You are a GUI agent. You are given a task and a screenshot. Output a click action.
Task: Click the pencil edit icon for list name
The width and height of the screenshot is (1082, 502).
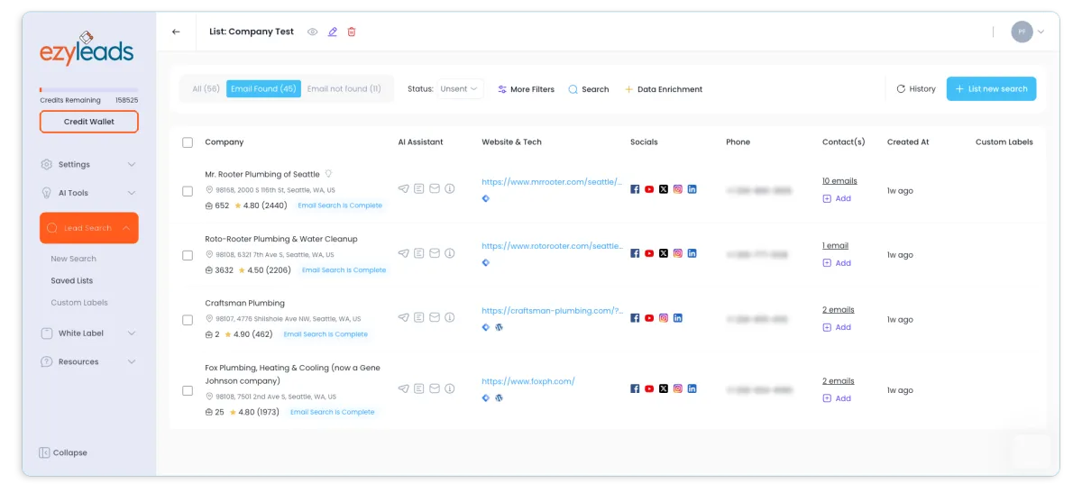[333, 32]
